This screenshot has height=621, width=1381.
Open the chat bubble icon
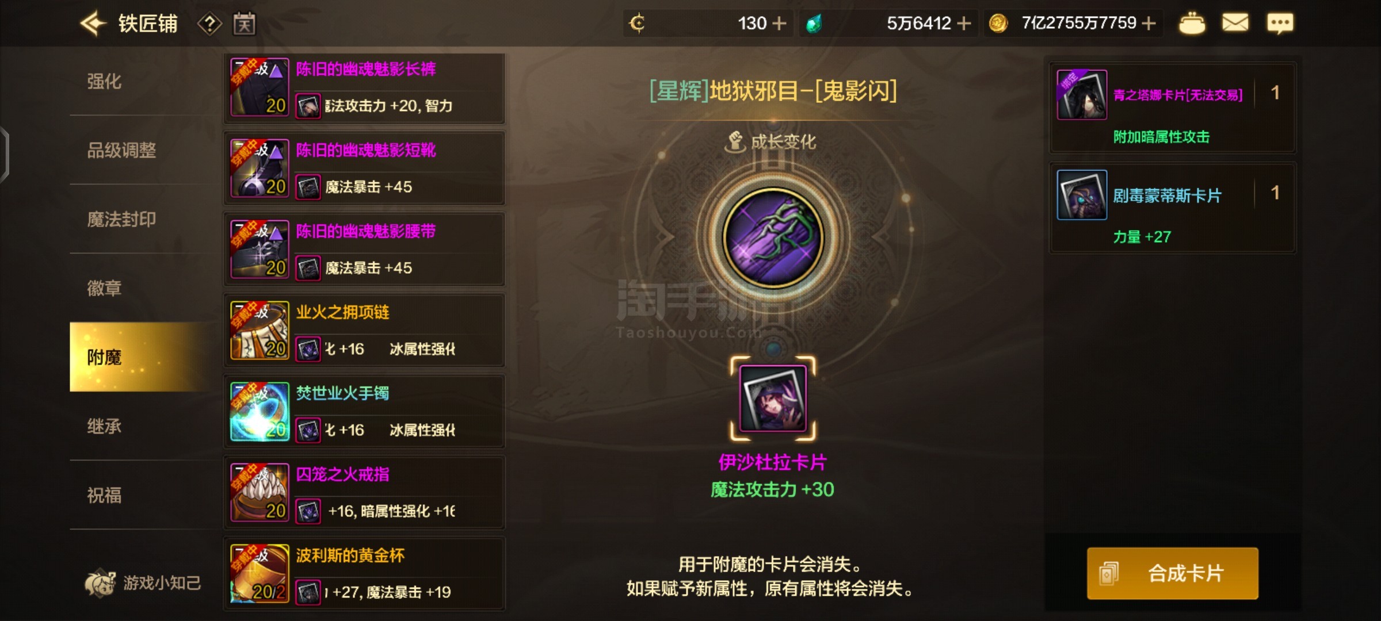click(1280, 23)
